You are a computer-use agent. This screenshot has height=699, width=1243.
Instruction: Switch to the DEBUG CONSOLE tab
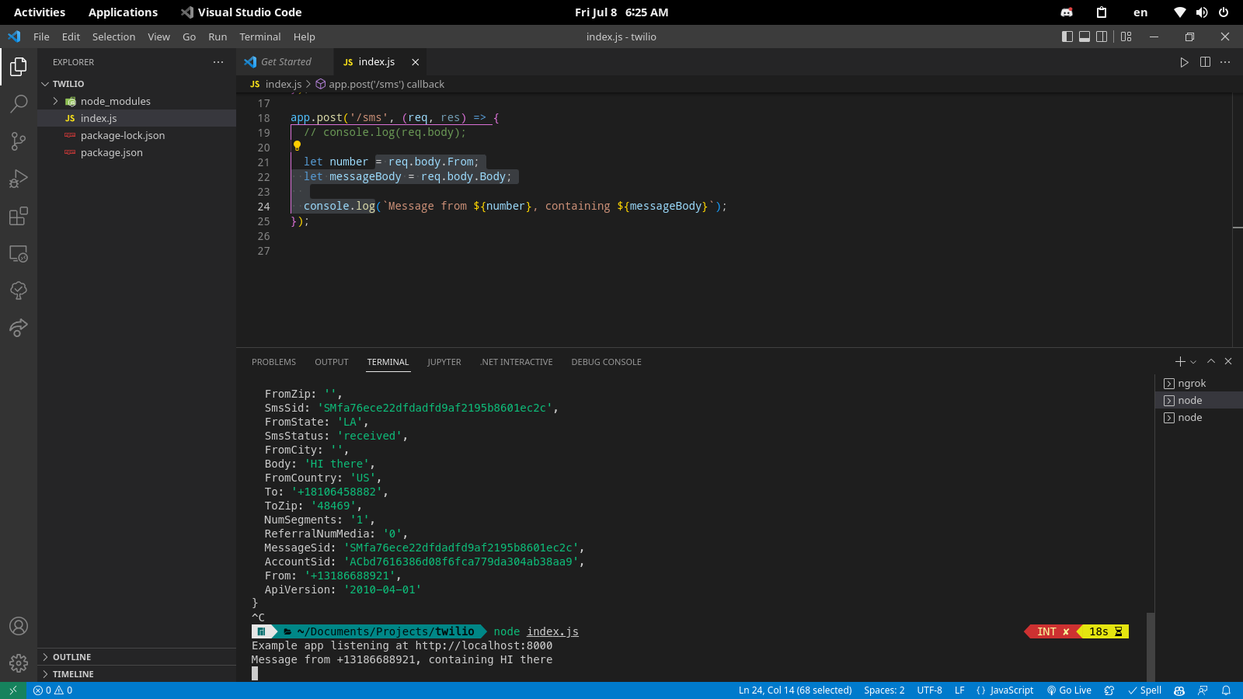pos(606,362)
